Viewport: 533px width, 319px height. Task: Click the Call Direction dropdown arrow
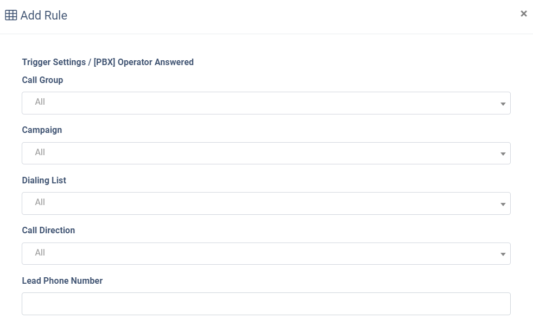[x=503, y=254]
